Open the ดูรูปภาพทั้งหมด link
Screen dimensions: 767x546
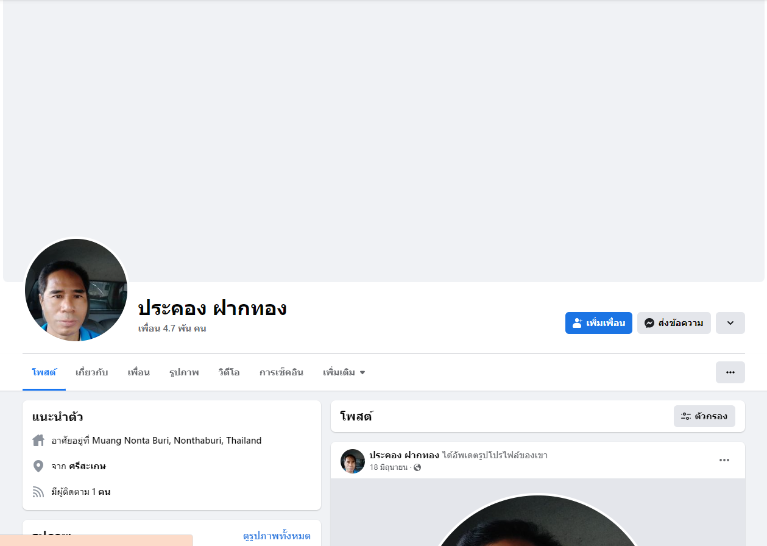pyautogui.click(x=277, y=536)
